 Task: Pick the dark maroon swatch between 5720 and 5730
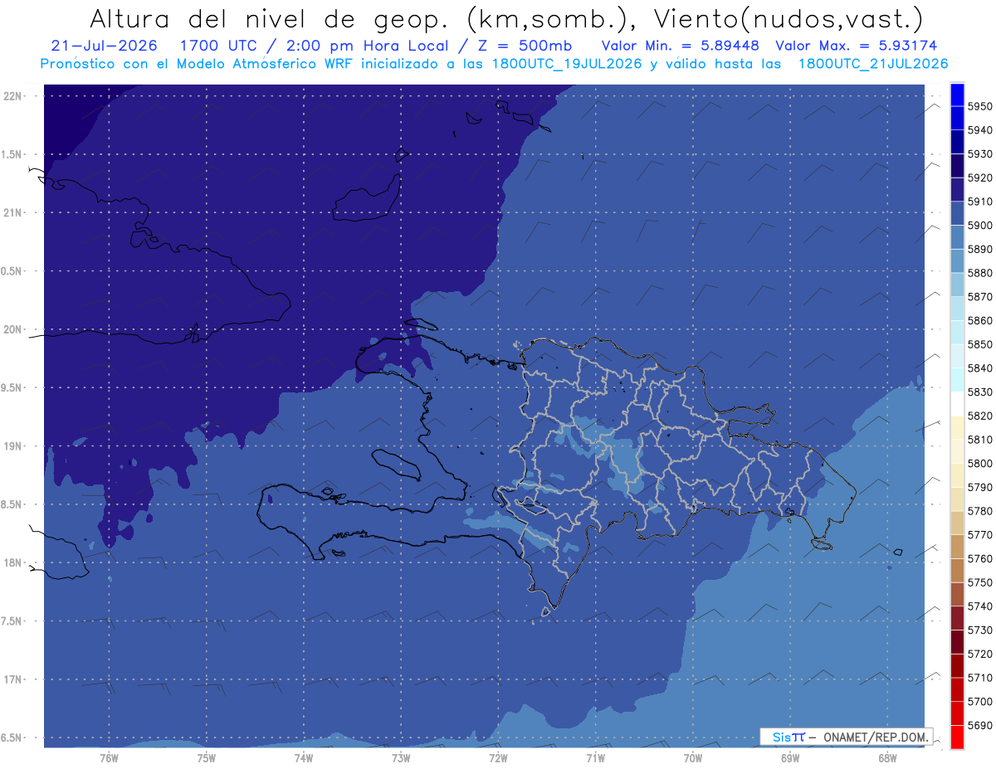click(957, 642)
